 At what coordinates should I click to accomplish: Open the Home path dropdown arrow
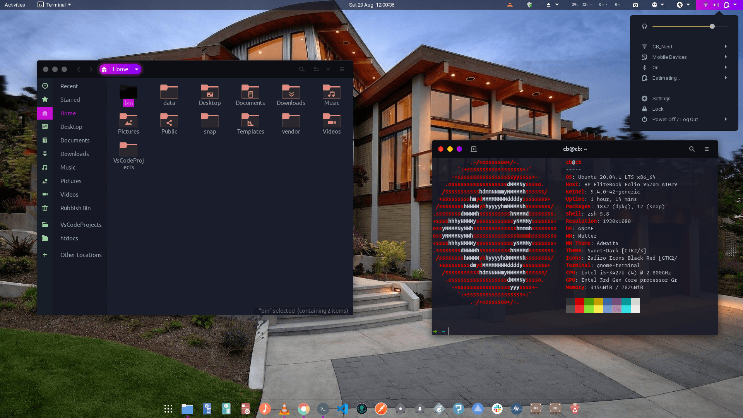click(137, 69)
